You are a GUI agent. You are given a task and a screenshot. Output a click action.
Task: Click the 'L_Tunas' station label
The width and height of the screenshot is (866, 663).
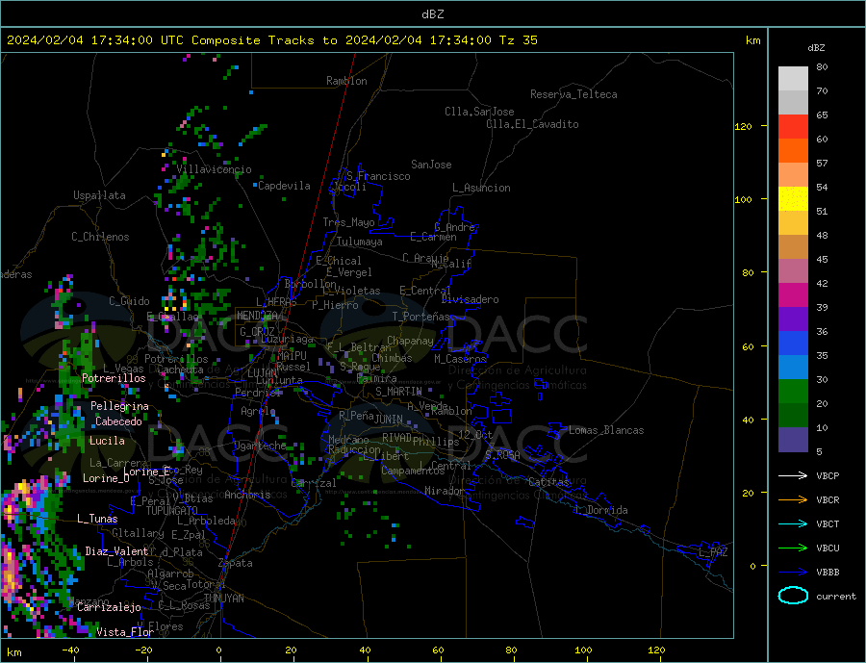click(97, 519)
